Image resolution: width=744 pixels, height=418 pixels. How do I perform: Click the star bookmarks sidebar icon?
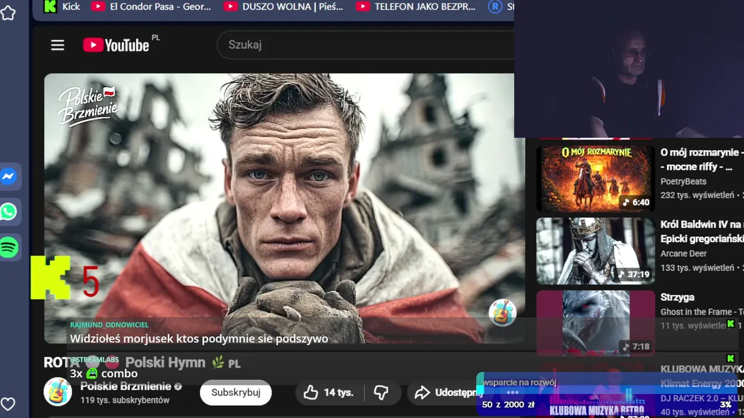[x=8, y=13]
